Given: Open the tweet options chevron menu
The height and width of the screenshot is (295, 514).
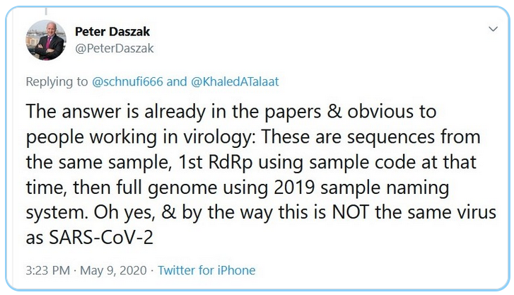Looking at the screenshot, I should click(x=493, y=29).
